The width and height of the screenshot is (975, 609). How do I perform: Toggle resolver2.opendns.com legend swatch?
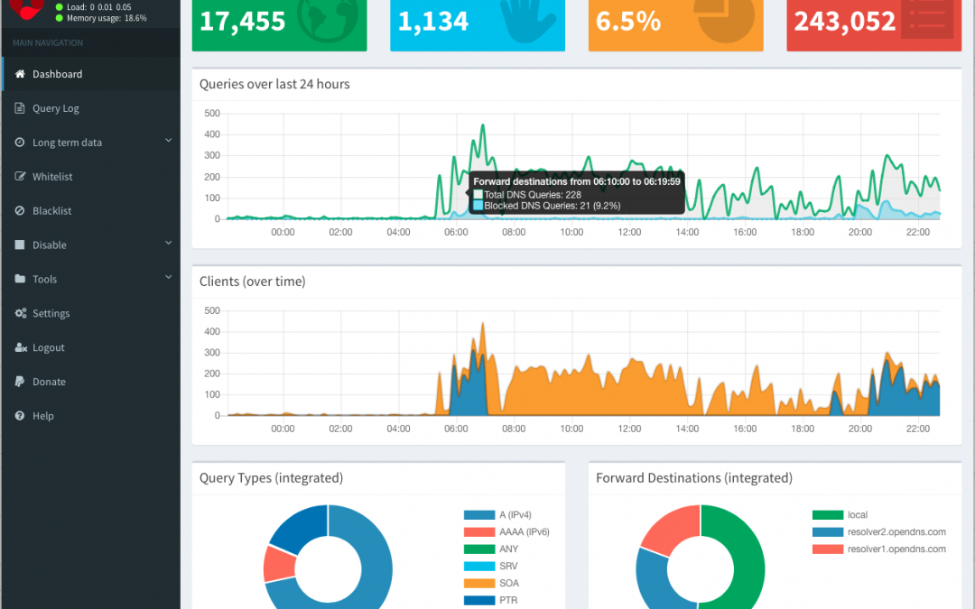[828, 532]
